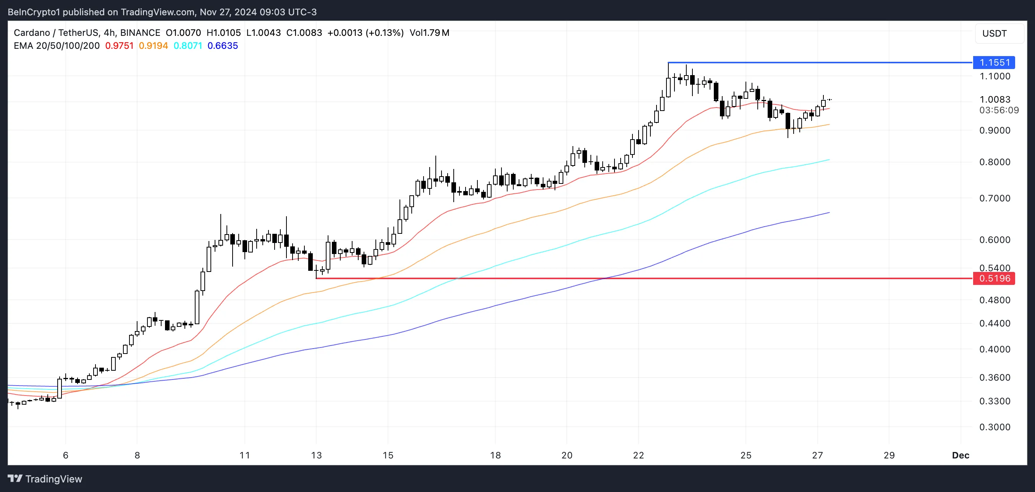The image size is (1035, 492).
Task: Click the orange EMA value 0.9194
Action: [x=153, y=46]
